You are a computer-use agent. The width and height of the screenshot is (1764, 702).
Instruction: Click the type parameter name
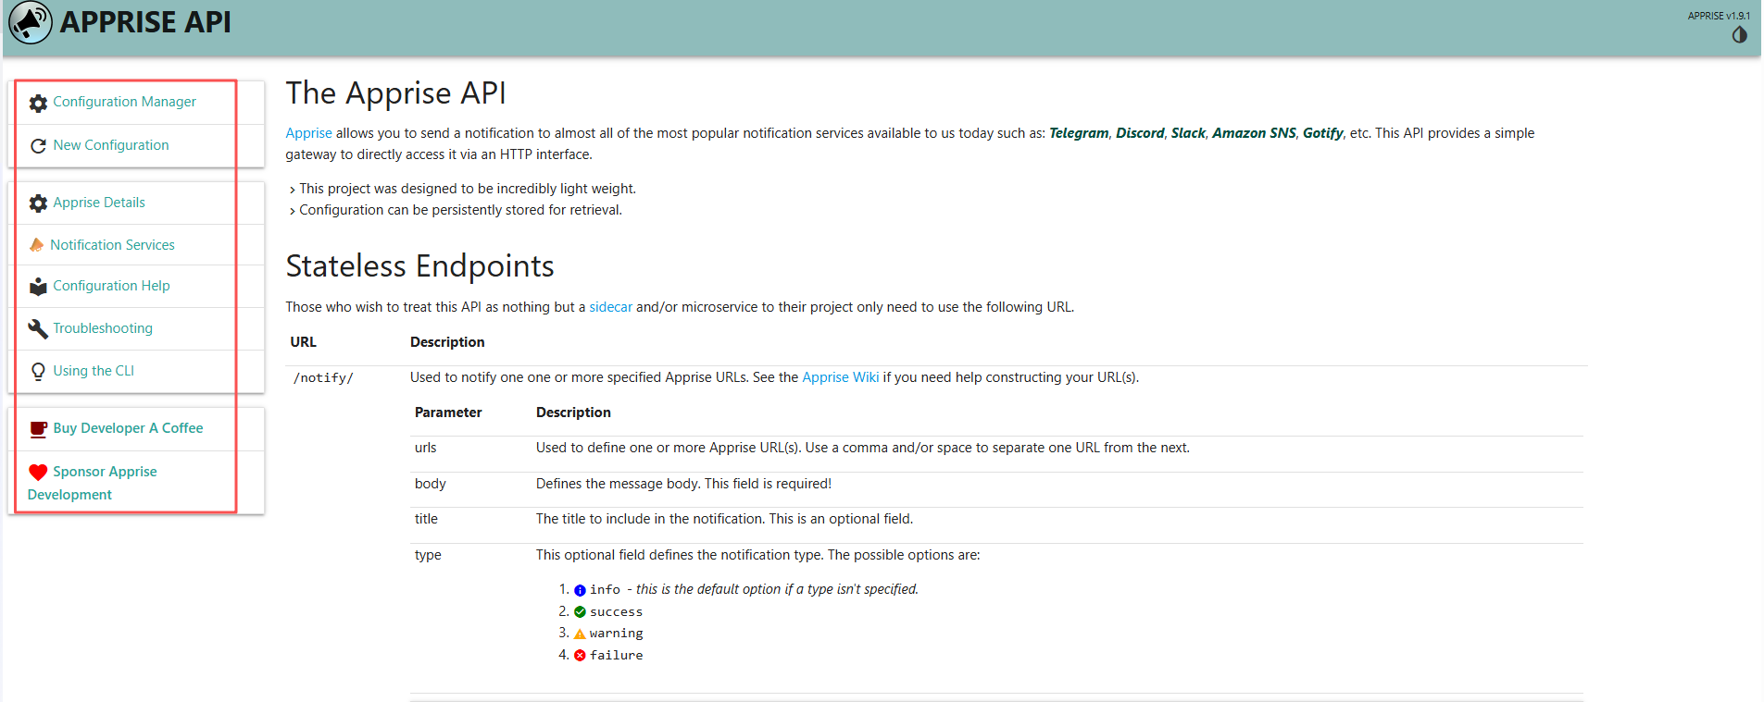[x=428, y=555]
